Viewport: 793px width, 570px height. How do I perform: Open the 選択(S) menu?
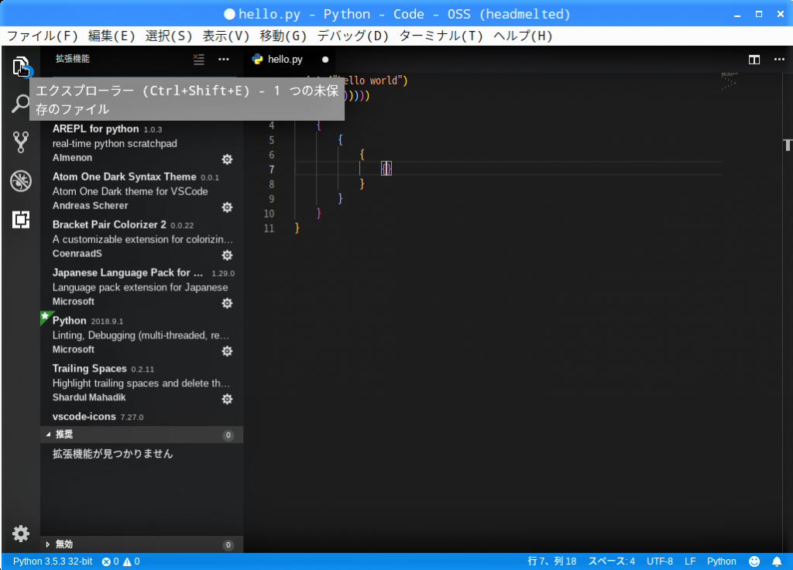click(169, 36)
